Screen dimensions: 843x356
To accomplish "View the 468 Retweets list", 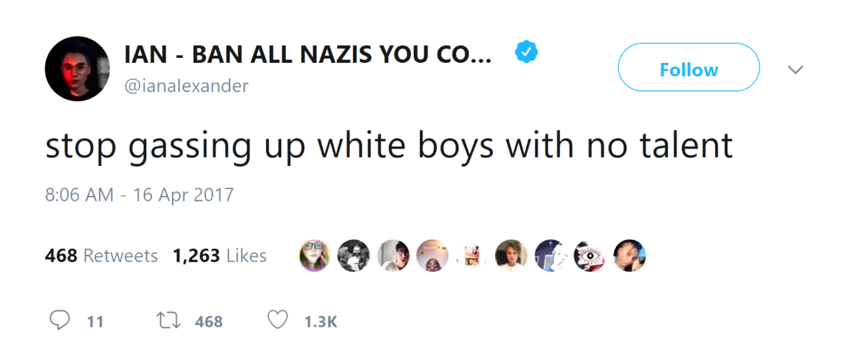I will [x=101, y=256].
